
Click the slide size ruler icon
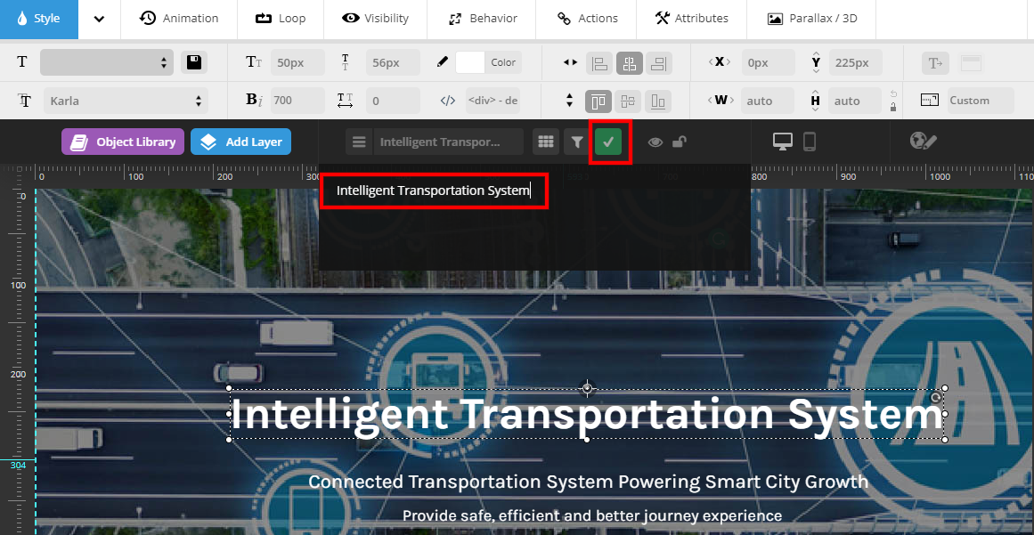(x=929, y=101)
